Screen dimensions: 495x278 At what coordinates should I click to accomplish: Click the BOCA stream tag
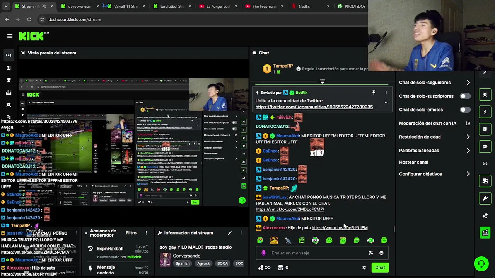click(x=222, y=263)
